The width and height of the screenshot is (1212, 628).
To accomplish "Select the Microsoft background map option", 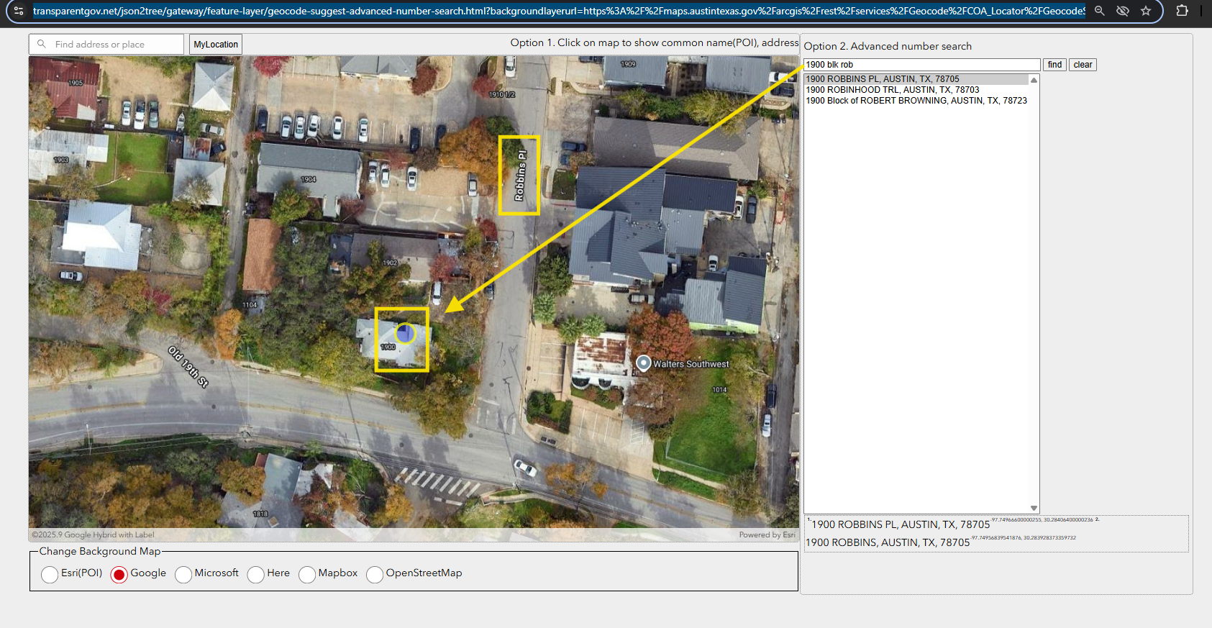I will [183, 574].
